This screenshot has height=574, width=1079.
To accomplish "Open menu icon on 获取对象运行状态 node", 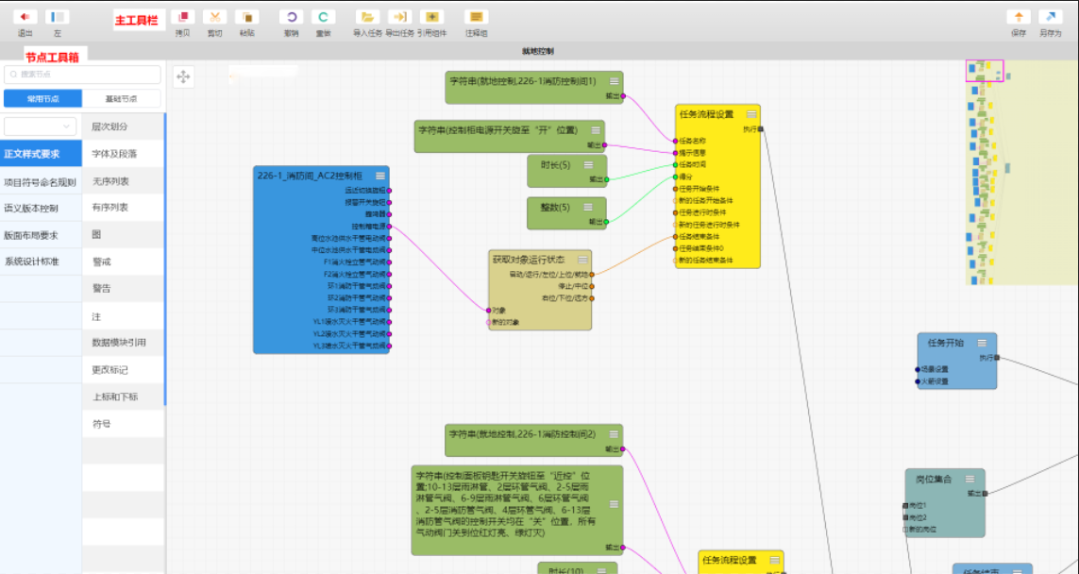I will [582, 260].
